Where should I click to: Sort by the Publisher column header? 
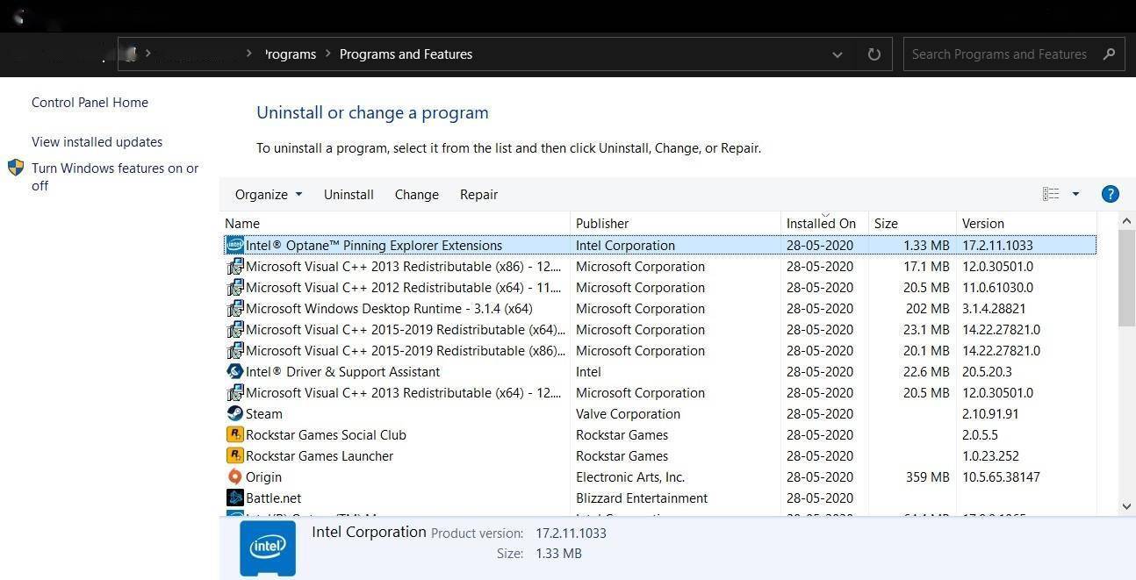click(x=675, y=224)
